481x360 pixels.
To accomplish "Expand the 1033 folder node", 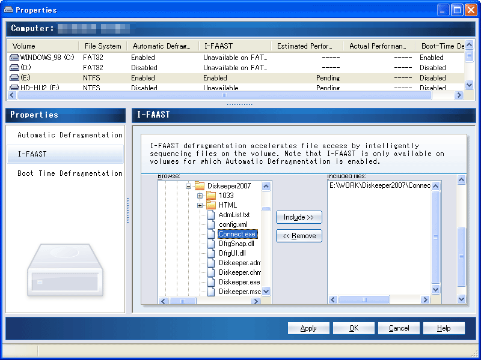I will pyautogui.click(x=200, y=196).
